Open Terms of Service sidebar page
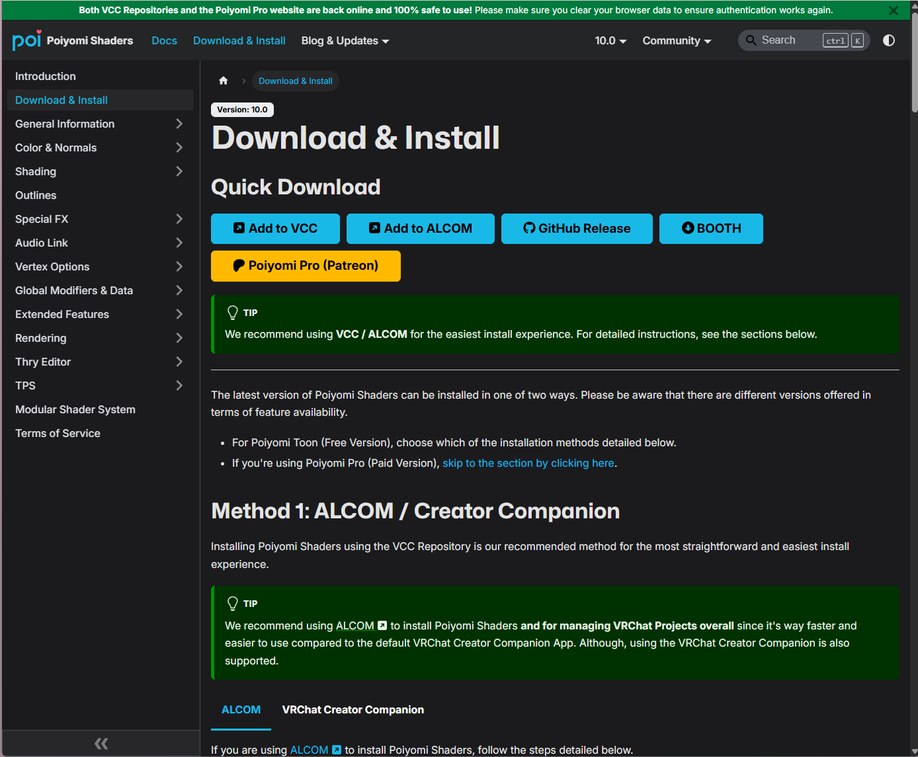 click(x=101, y=433)
